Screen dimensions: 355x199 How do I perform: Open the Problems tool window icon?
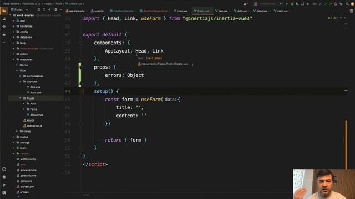tap(4, 177)
